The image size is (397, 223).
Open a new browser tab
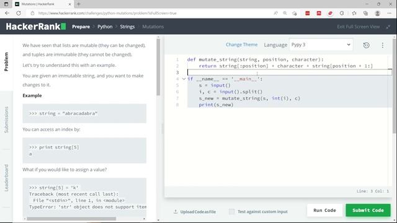point(79,4)
